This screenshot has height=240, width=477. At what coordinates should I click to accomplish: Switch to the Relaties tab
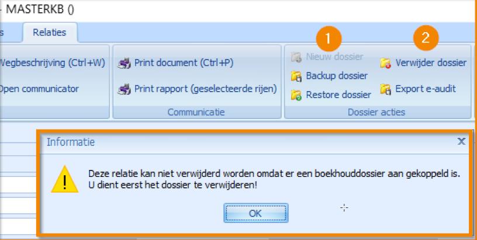coord(50,33)
